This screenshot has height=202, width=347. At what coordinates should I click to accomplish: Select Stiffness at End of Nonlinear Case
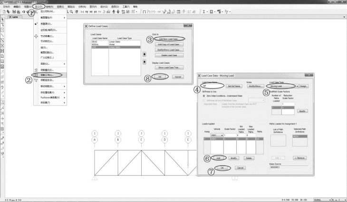[x=204, y=100]
